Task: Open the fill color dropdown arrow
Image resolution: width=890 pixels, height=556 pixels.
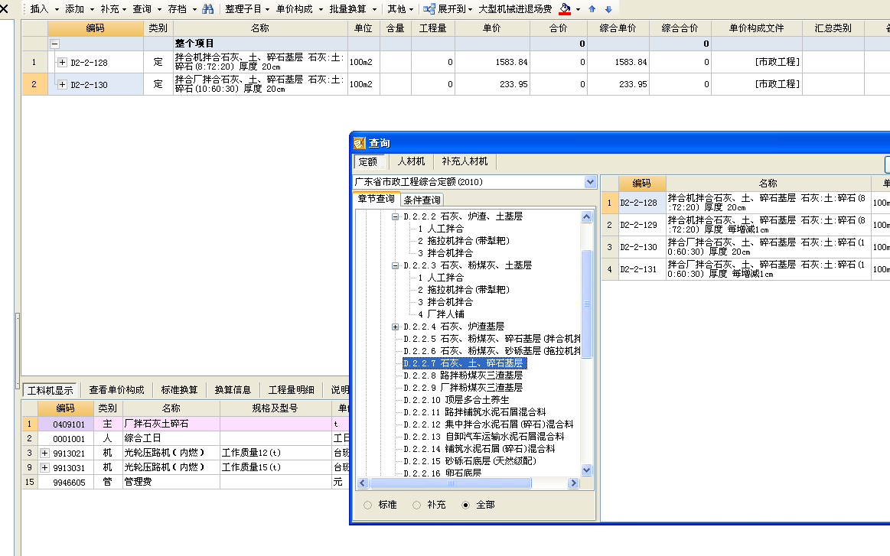Action: pyautogui.click(x=578, y=9)
